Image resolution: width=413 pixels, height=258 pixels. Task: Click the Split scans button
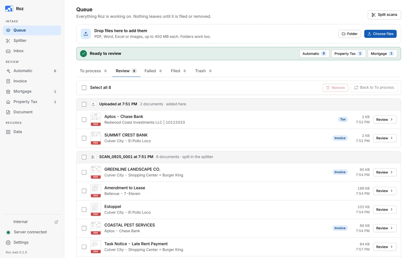coord(384,15)
